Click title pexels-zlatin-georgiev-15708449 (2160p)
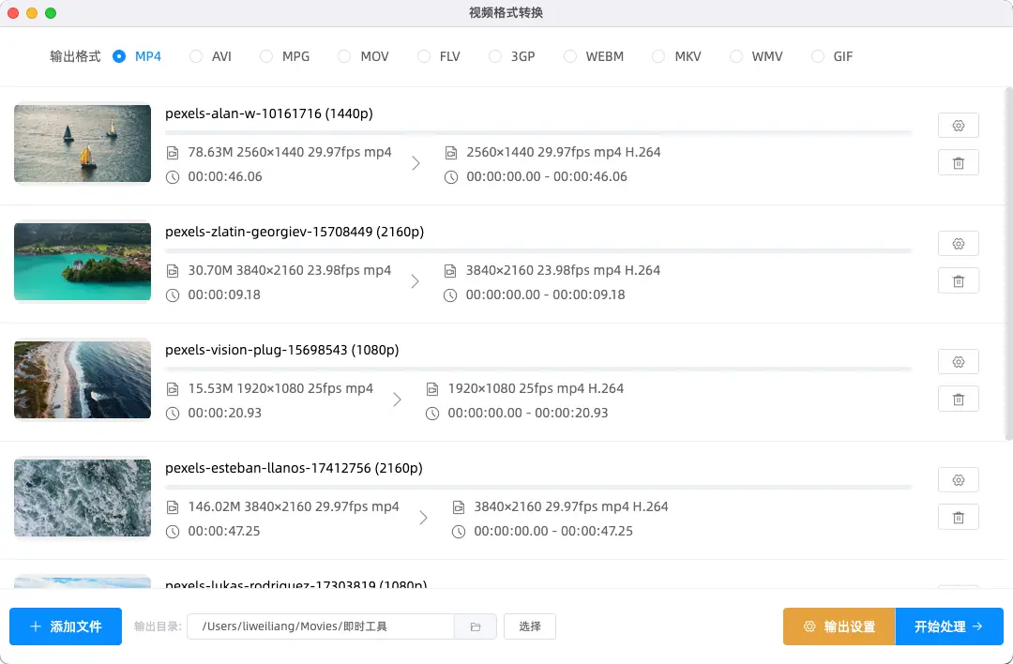 point(295,232)
